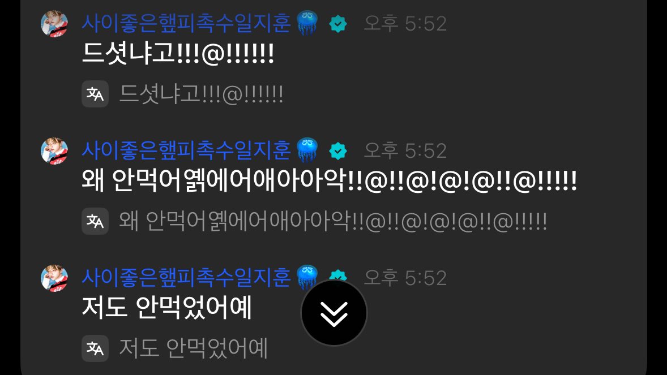Image resolution: width=667 pixels, height=375 pixels.
Task: Tap timestamp 오후 5:52 on first message
Action: (x=405, y=24)
